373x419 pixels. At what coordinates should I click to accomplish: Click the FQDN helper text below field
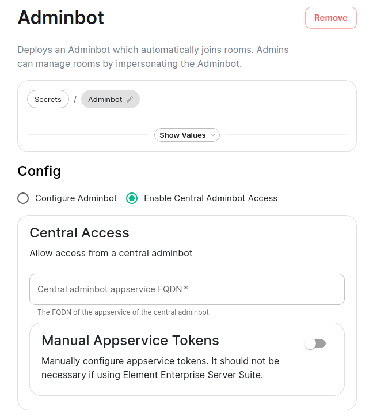coord(123,312)
